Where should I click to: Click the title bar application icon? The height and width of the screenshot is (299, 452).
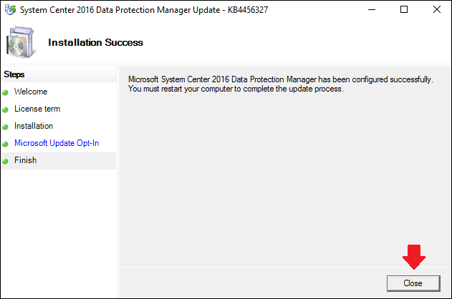tap(9, 9)
